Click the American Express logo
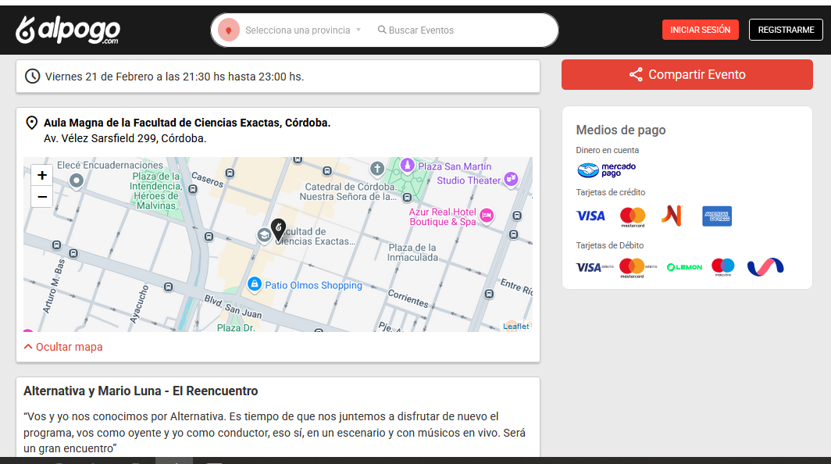Viewport: 831px width, 464px height. [717, 216]
